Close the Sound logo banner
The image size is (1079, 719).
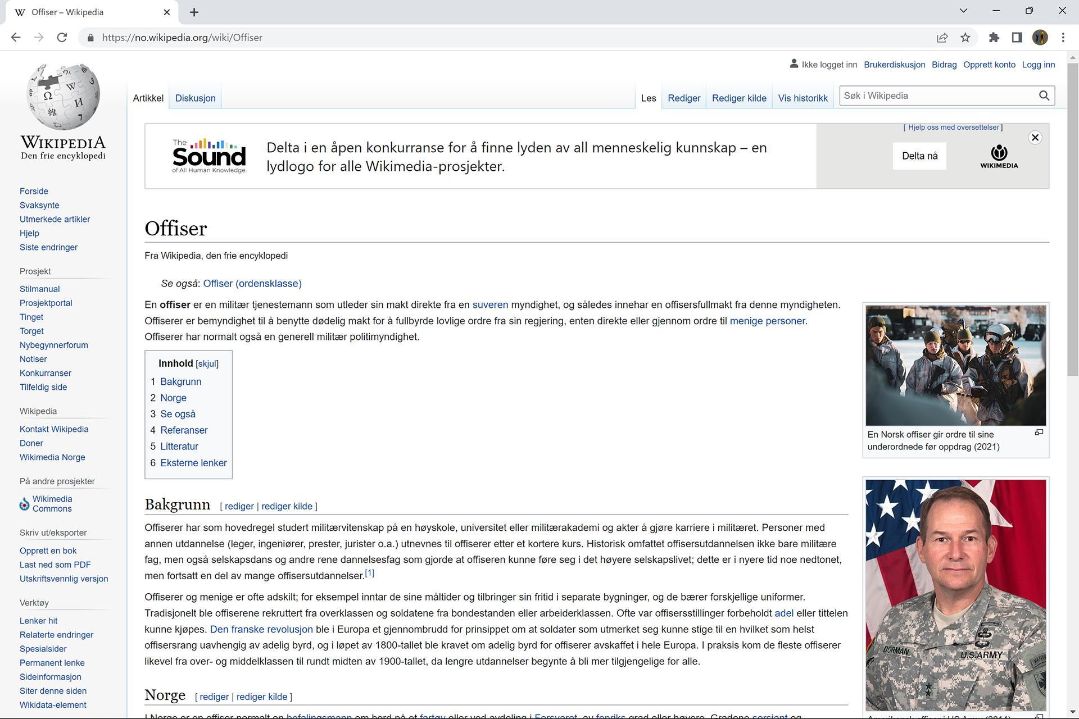1035,138
